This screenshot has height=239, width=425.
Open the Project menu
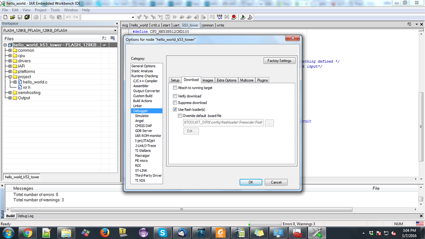click(x=40, y=10)
